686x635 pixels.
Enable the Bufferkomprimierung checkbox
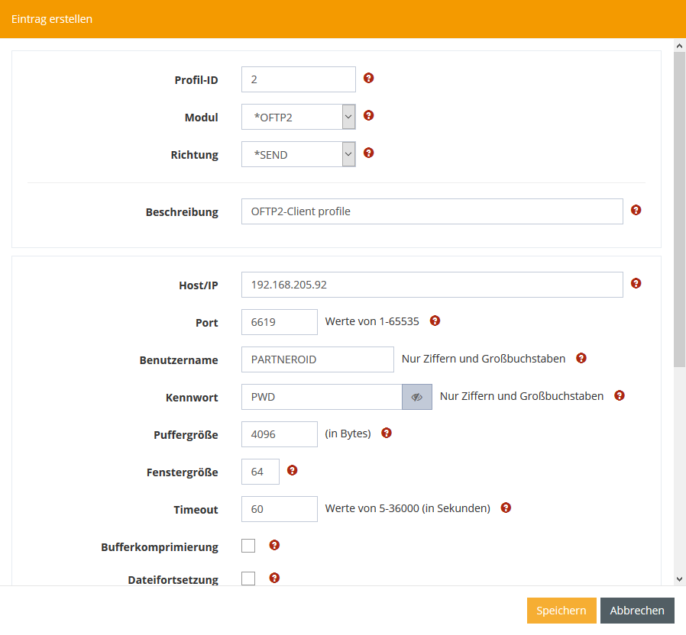248,546
